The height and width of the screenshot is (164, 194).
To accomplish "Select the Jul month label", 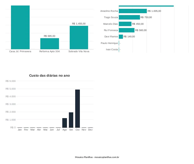I will tap(58, 130).
